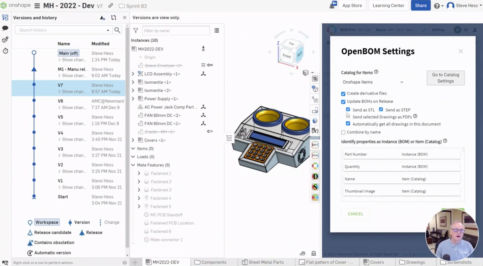
Task: Expand the Fastened 1 mate feature
Action: coord(139,173)
